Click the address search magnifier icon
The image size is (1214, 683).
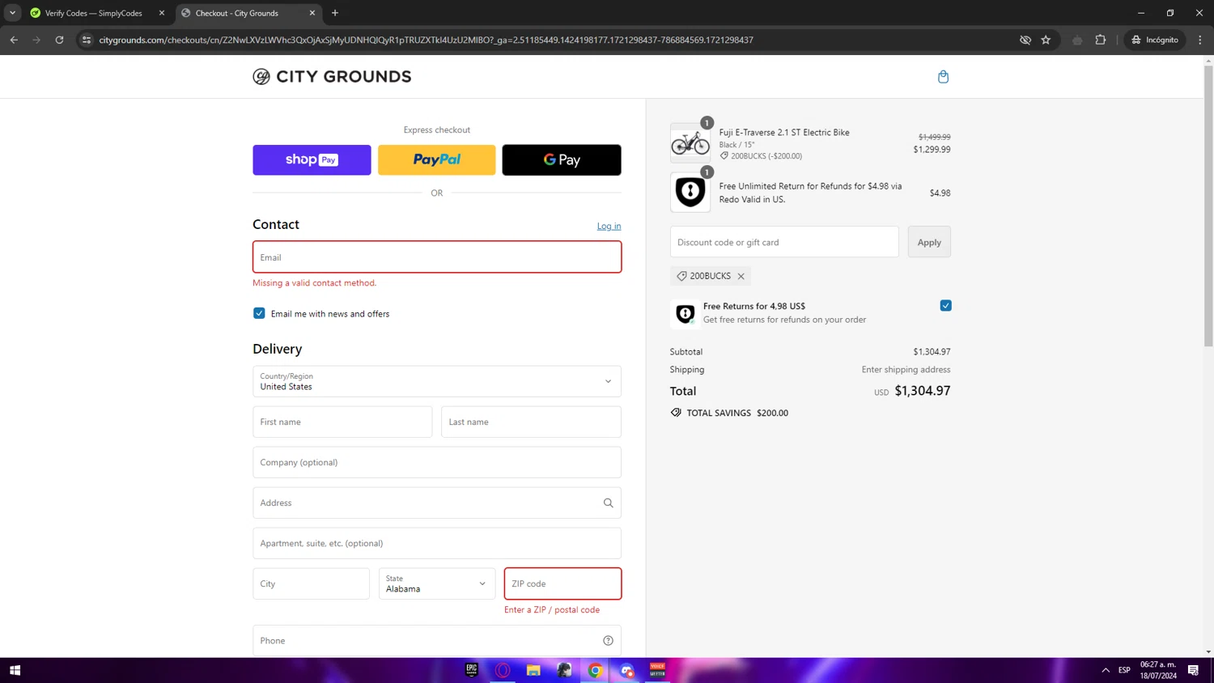608,503
